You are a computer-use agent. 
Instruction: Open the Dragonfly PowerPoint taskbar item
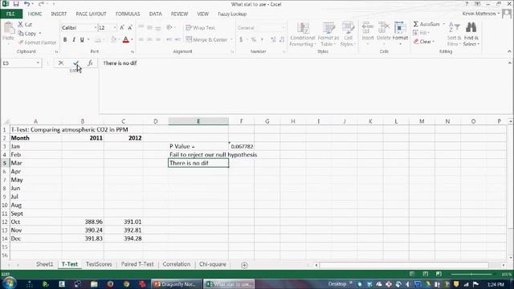pos(177,284)
